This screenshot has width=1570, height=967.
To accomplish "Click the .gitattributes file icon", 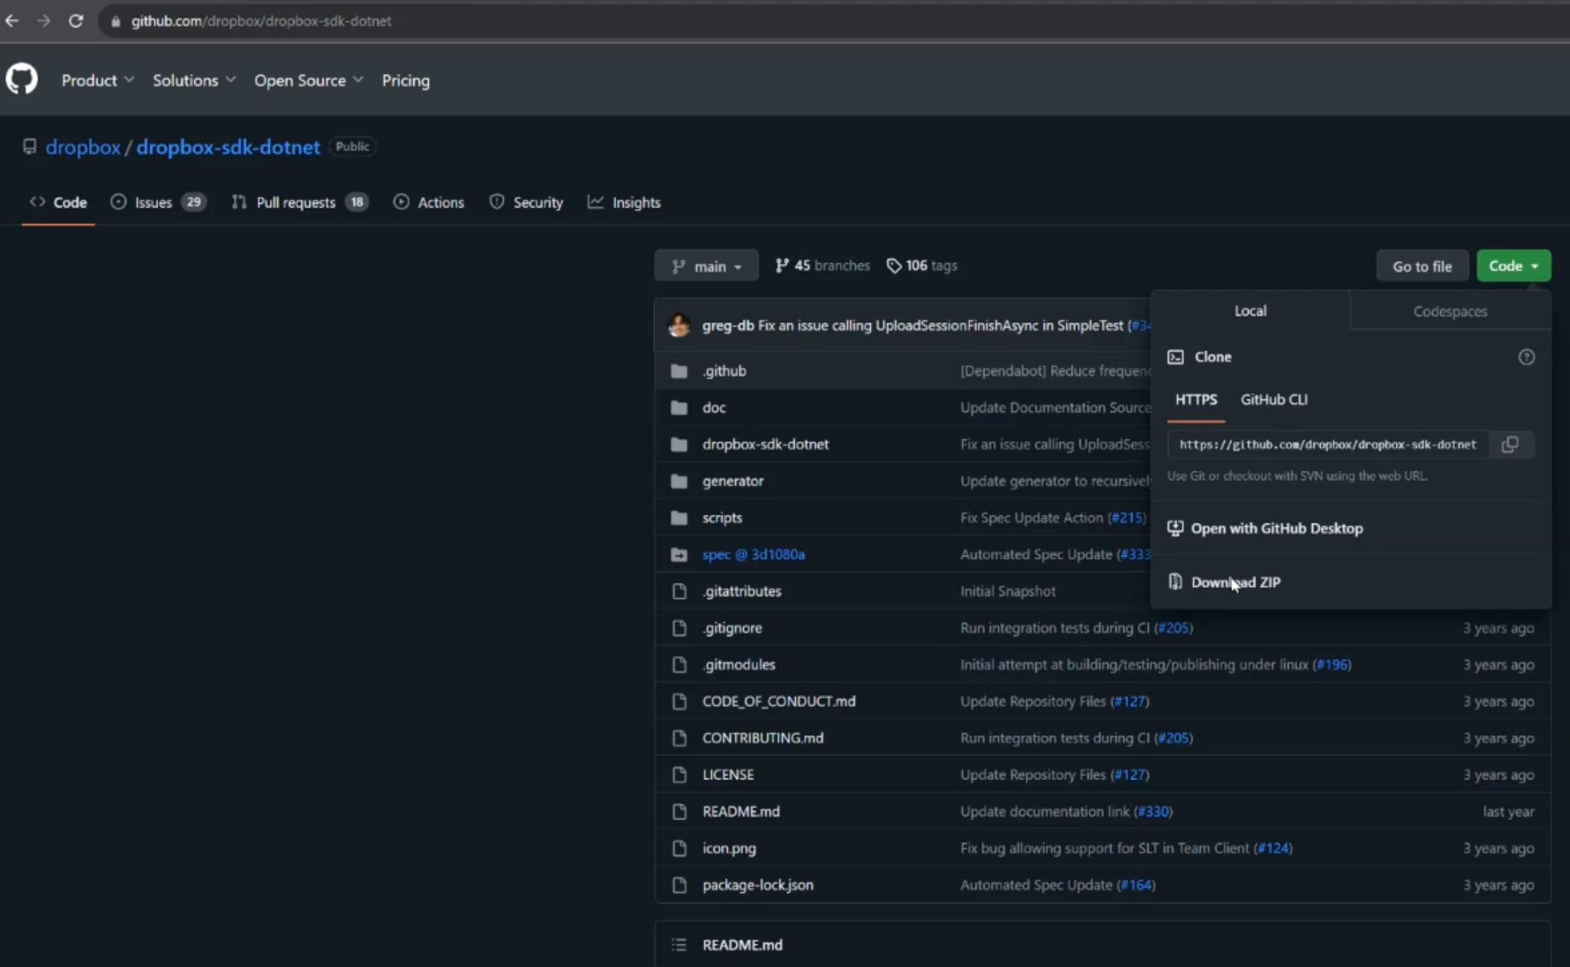I will (x=679, y=591).
